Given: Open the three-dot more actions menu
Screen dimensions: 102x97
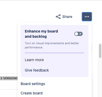Looking at the screenshot, I should pos(87,17).
